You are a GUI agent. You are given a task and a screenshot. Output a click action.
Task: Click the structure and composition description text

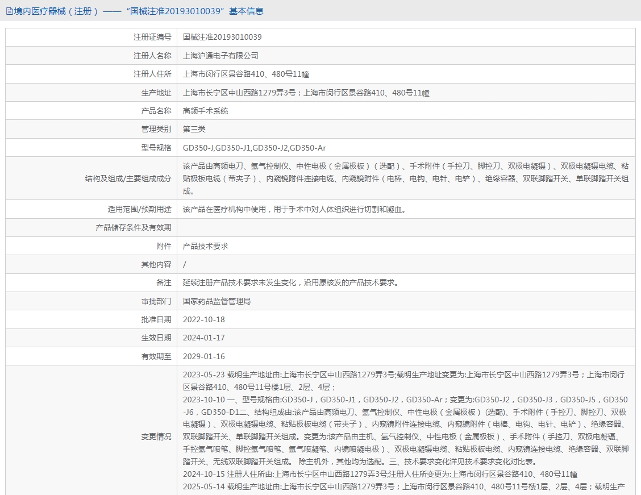click(x=405, y=178)
